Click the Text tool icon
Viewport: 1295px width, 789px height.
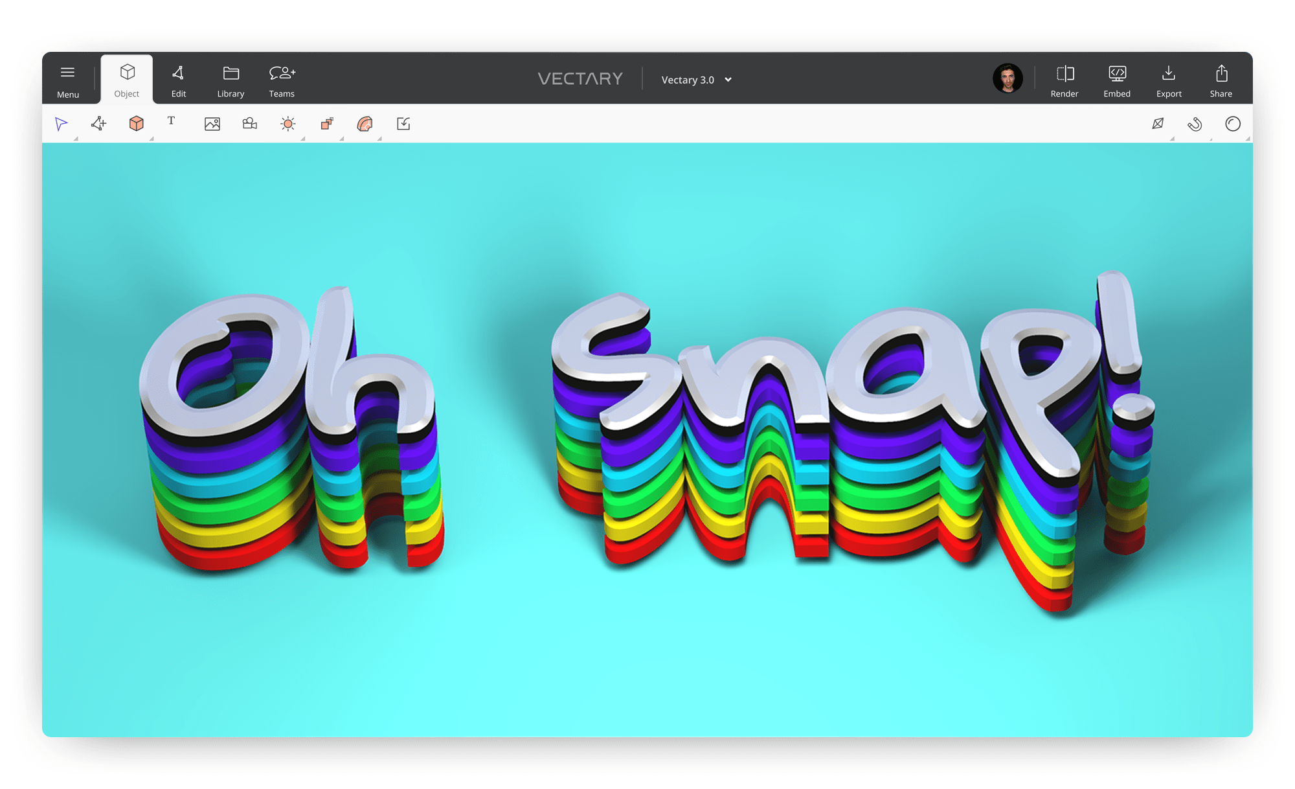coord(170,124)
